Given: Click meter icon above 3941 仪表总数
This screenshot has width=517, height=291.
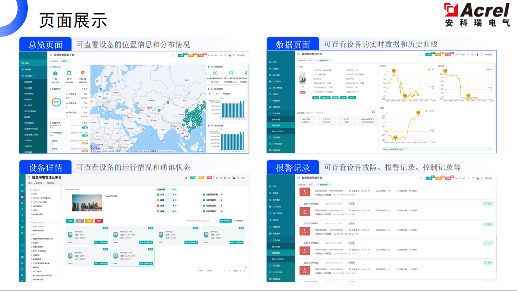Looking at the screenshot, I should click(x=69, y=73).
